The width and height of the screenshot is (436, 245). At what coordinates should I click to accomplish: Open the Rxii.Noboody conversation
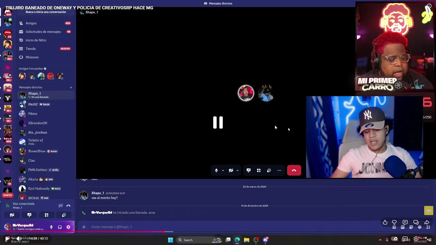coord(46,189)
